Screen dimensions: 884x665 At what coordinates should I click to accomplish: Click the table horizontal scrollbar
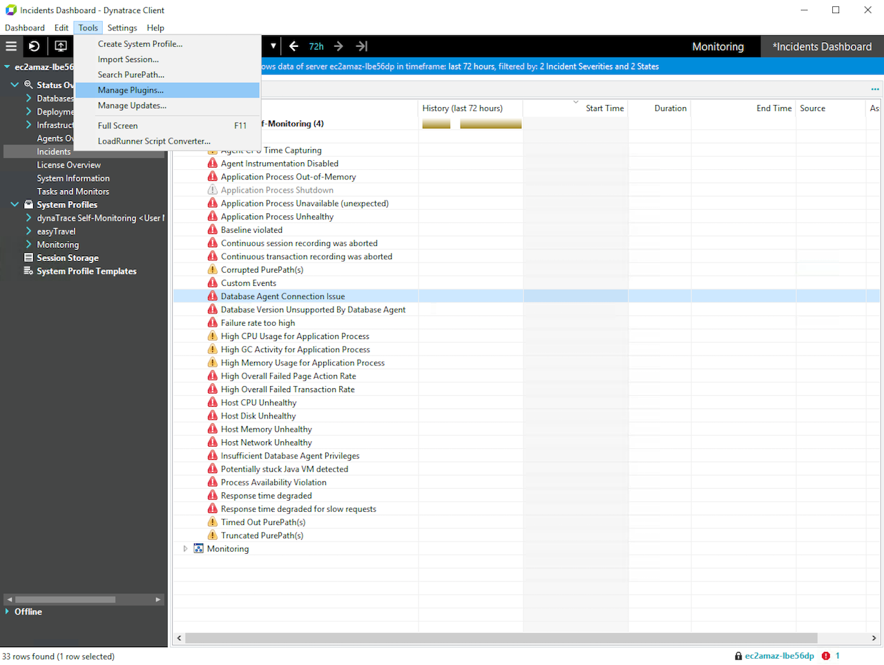tap(501, 638)
